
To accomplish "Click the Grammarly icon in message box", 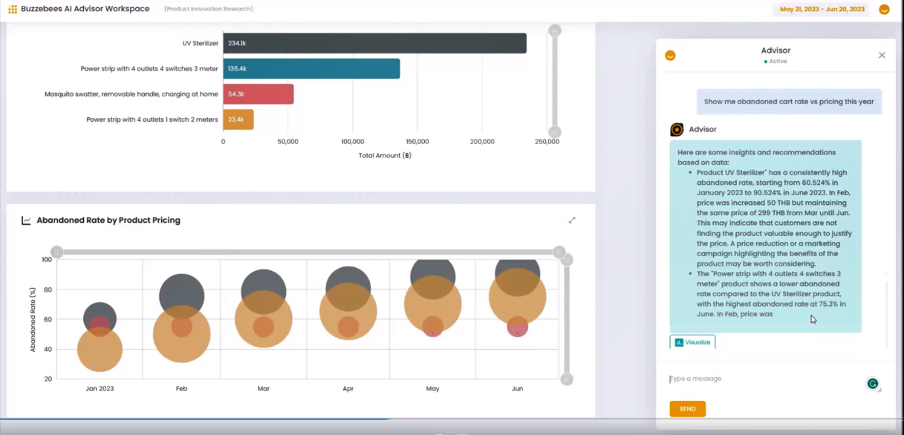I will 873,384.
